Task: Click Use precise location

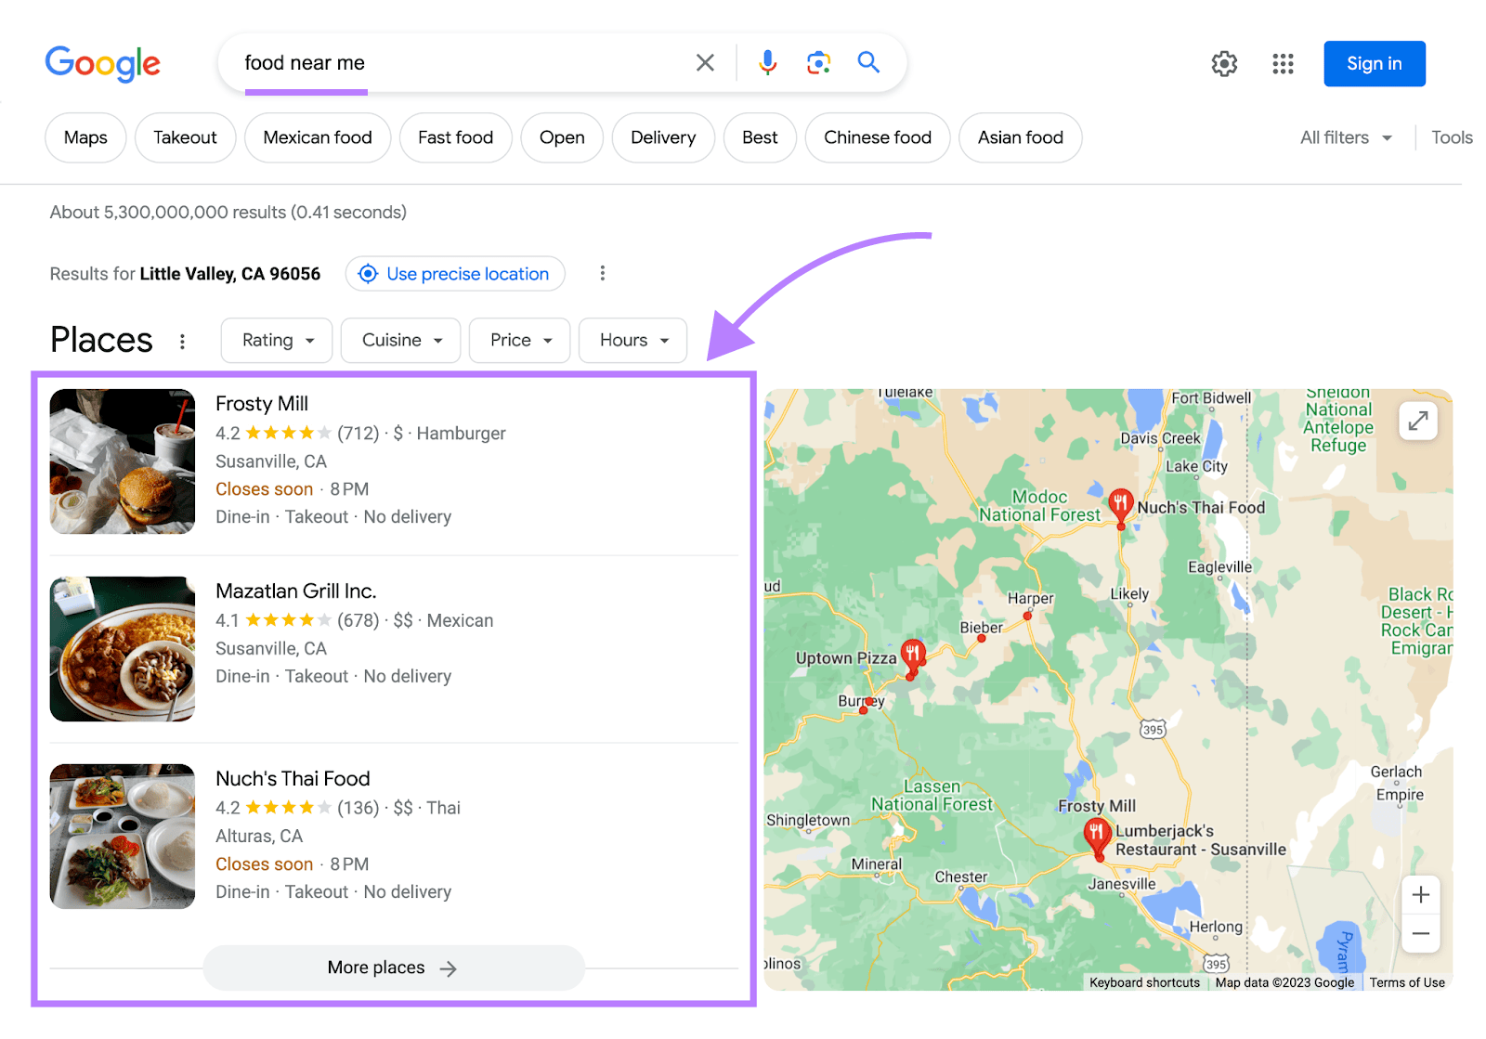Action: (x=455, y=274)
